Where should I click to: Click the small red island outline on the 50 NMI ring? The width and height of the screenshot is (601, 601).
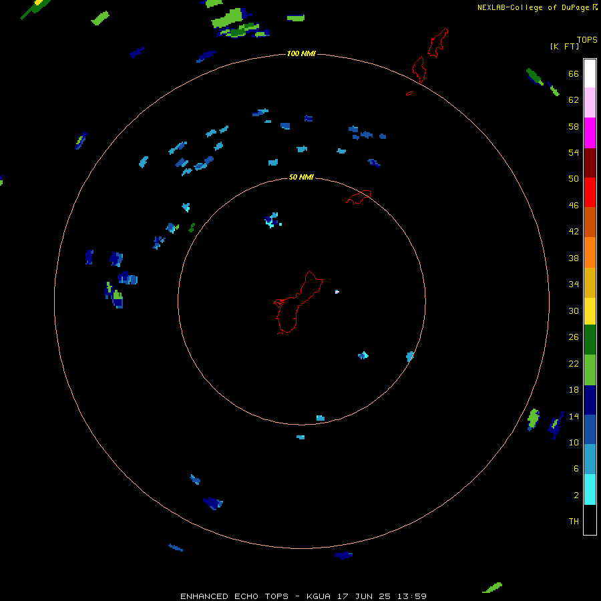359,197
